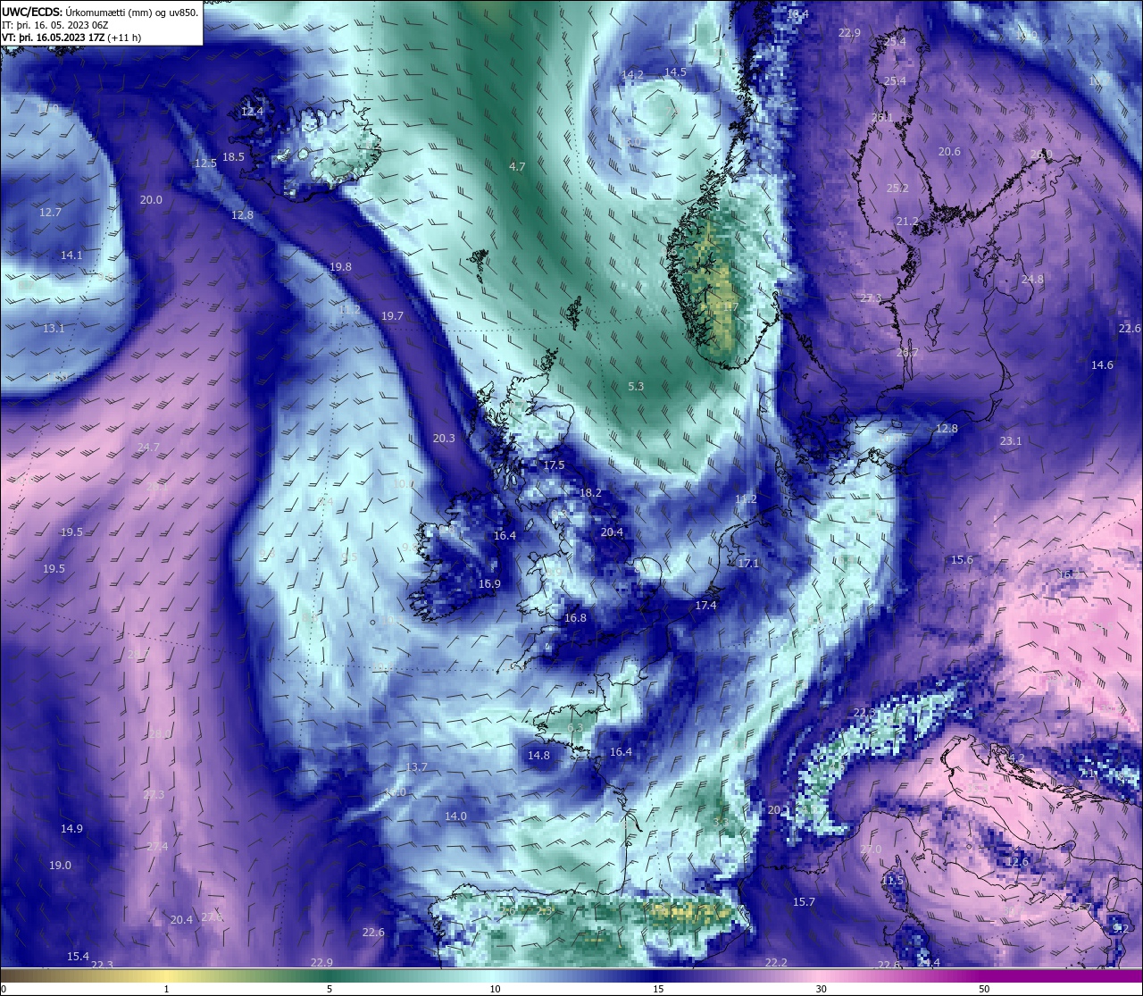Click the 14.5 map value
1143x996 pixels.
click(x=675, y=72)
